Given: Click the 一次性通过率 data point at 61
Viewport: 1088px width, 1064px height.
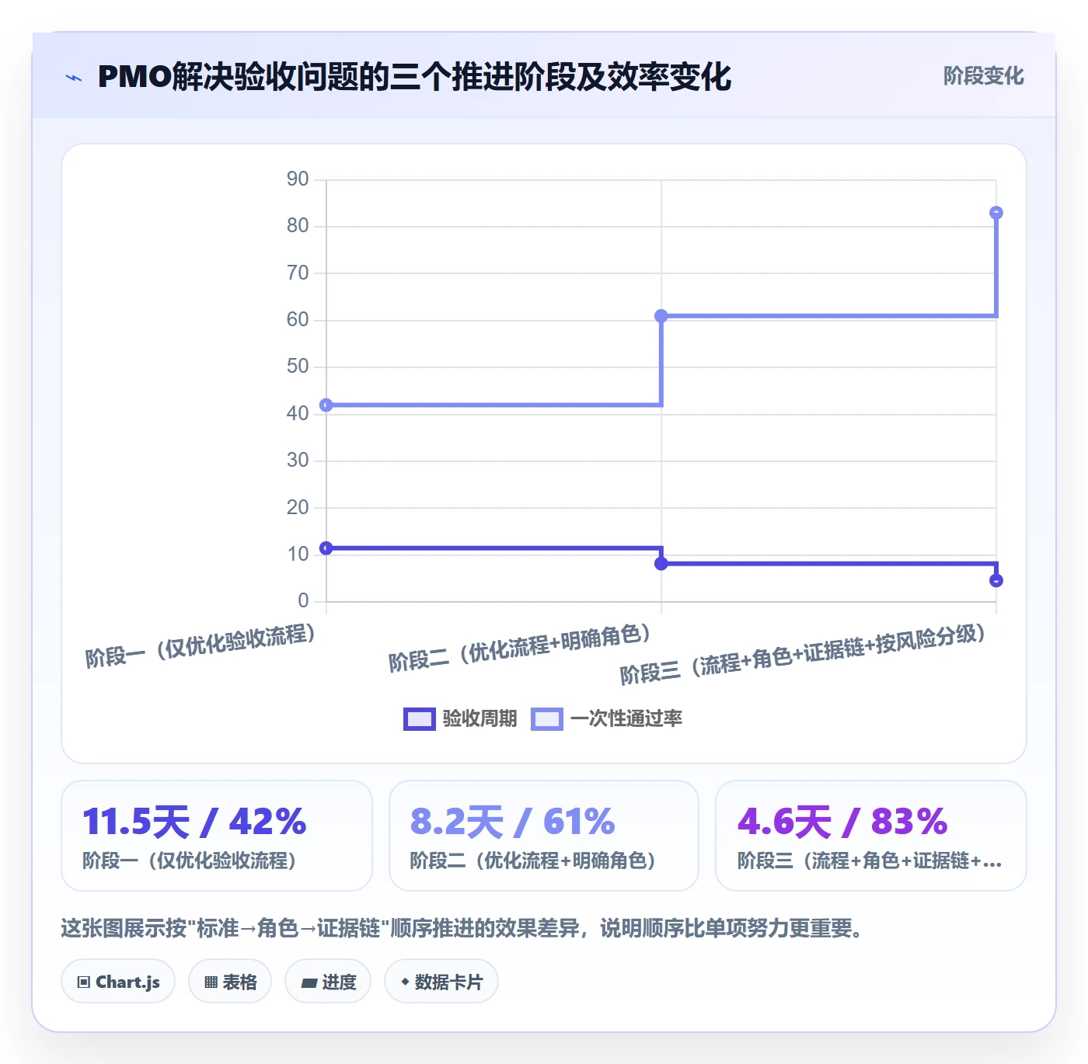Looking at the screenshot, I should (x=661, y=316).
